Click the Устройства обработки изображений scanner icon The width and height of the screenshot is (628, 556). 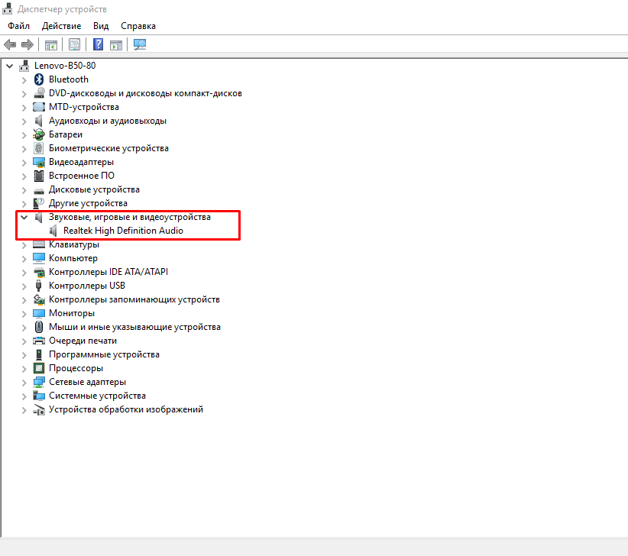pyautogui.click(x=39, y=409)
